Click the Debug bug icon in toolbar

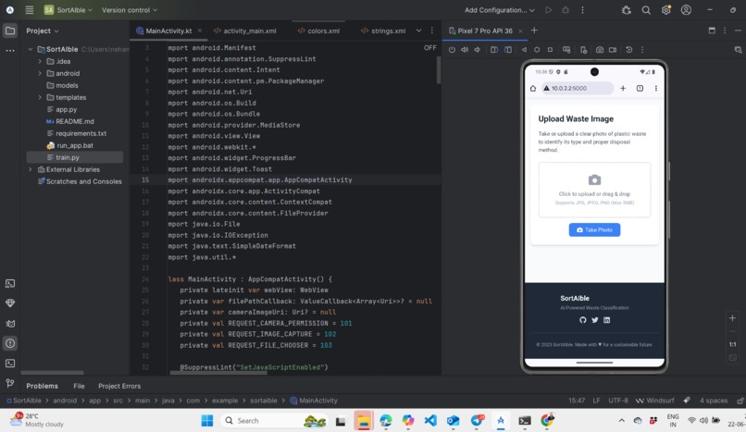click(x=566, y=10)
